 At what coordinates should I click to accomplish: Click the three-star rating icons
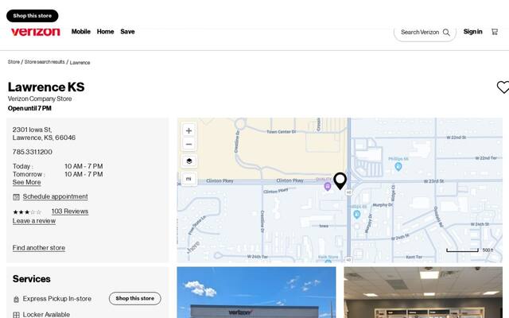pos(27,212)
